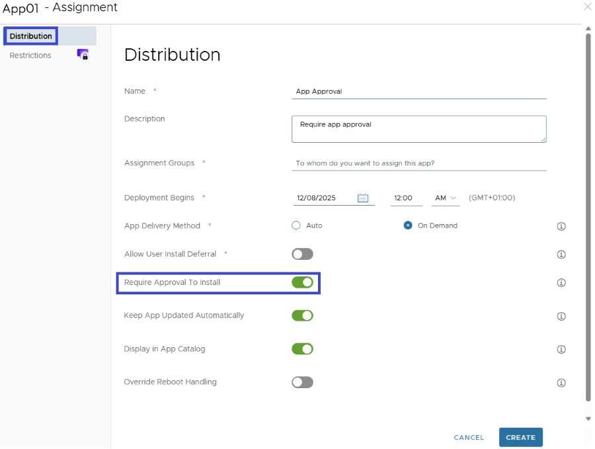Screen dimensions: 595x449
Task: Click the Override Reboot Handling label
Action: click(171, 382)
